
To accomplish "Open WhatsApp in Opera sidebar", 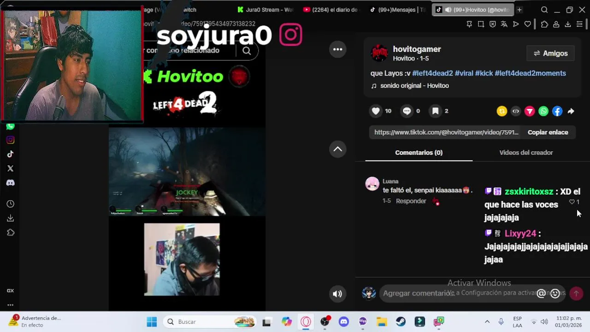I will (x=11, y=126).
